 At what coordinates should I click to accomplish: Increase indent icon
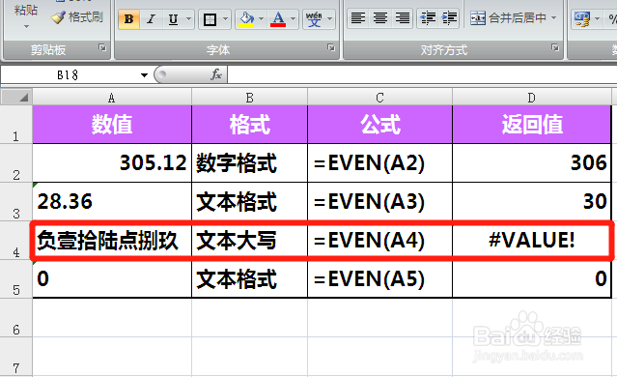[449, 18]
